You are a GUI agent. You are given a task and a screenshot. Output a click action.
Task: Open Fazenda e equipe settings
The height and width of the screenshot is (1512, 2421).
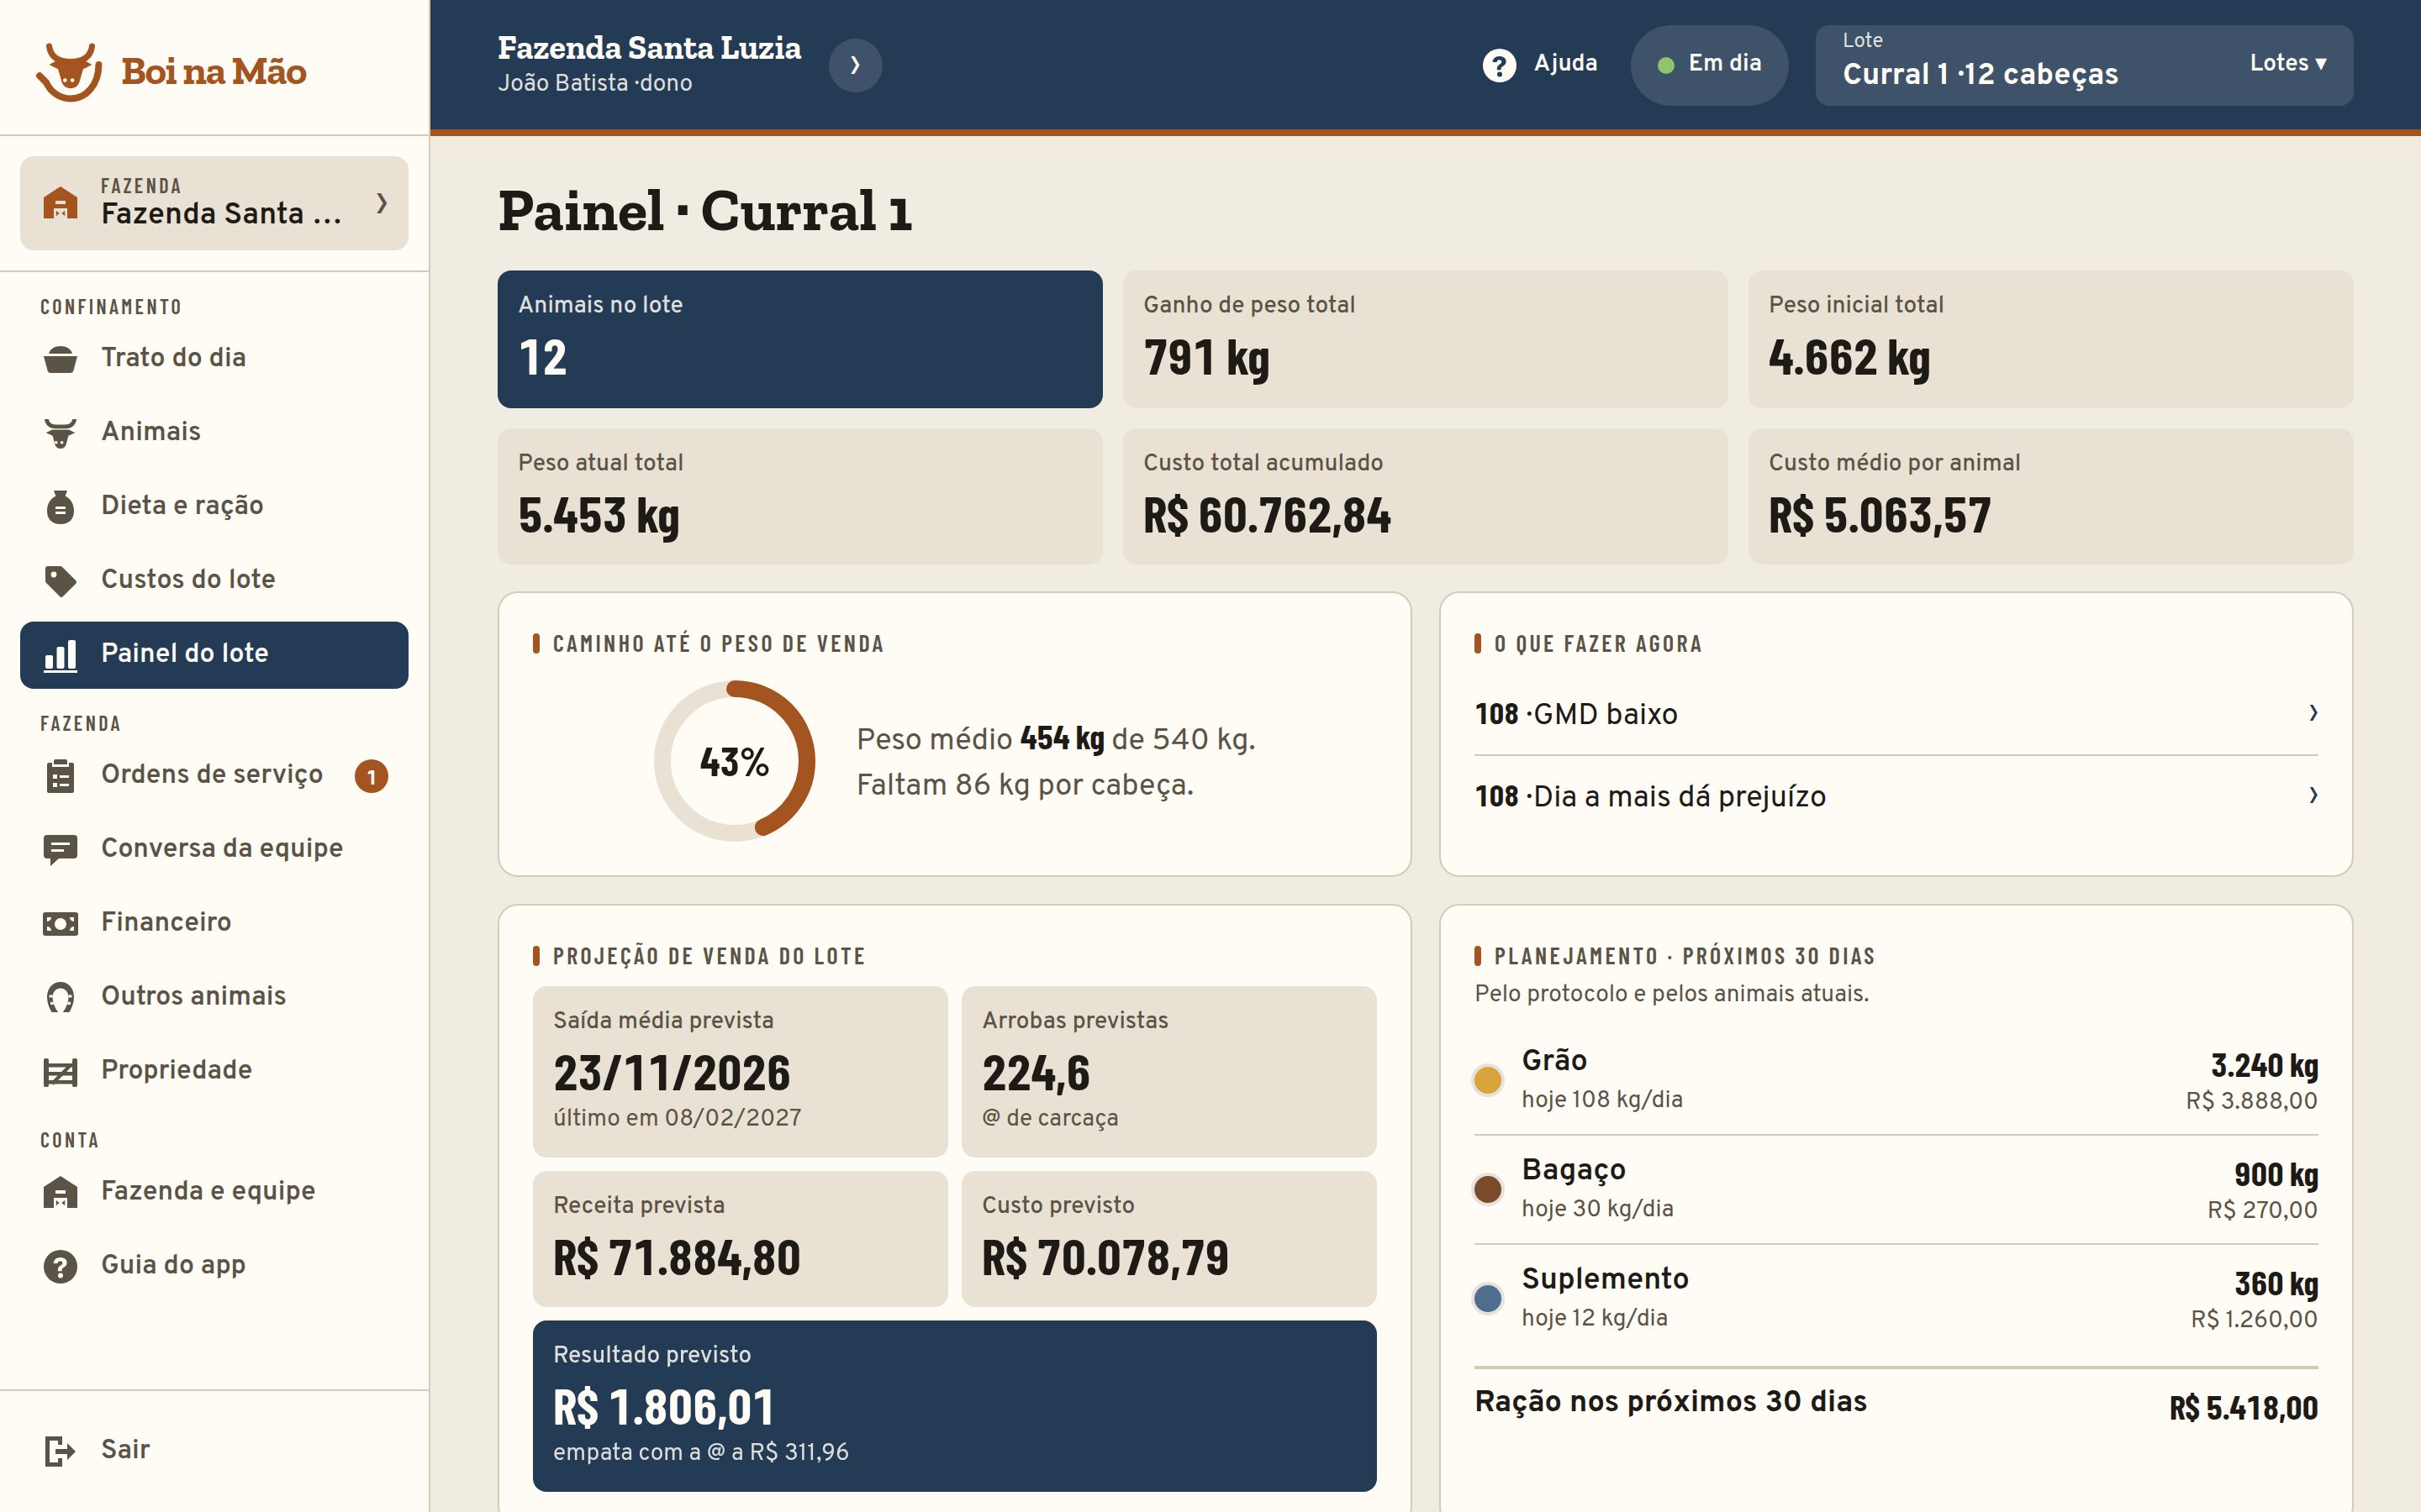(x=214, y=1191)
